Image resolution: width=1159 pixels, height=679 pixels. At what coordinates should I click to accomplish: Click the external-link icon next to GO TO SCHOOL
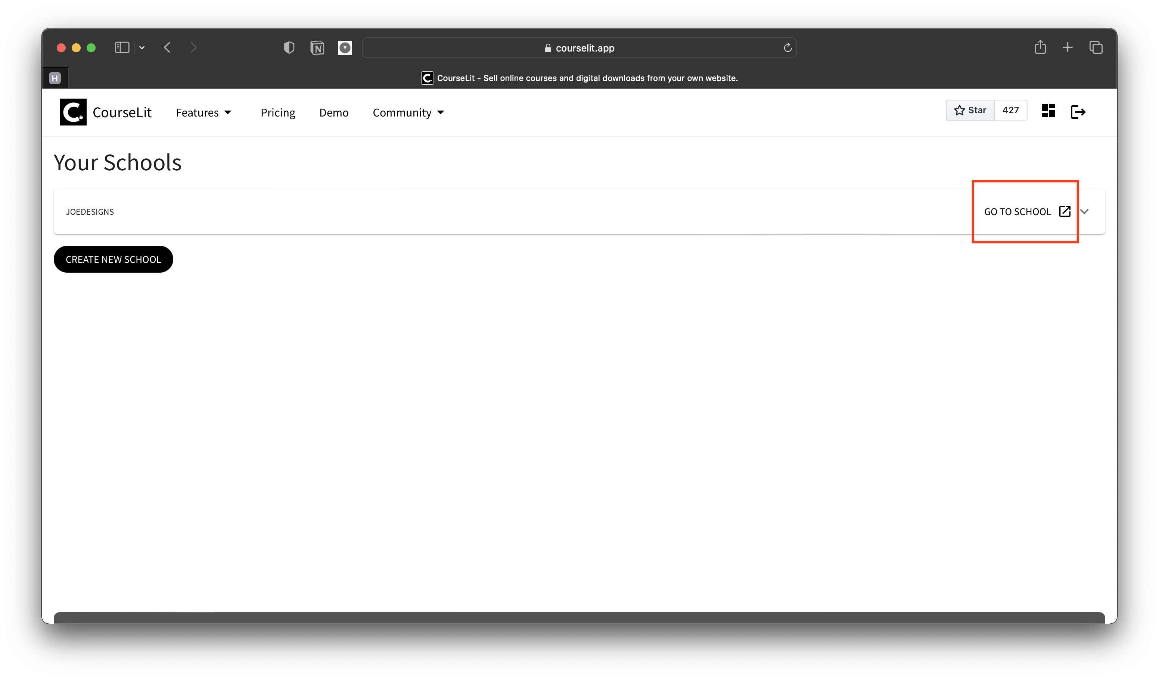[1065, 212]
